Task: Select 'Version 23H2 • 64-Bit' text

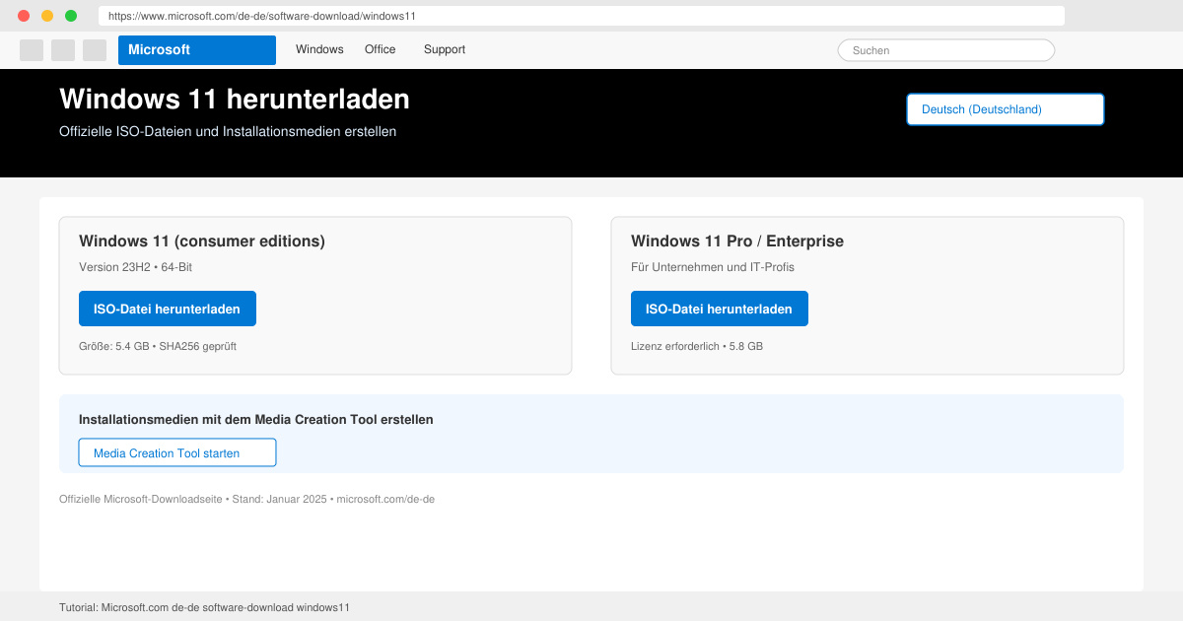Action: tap(135, 267)
